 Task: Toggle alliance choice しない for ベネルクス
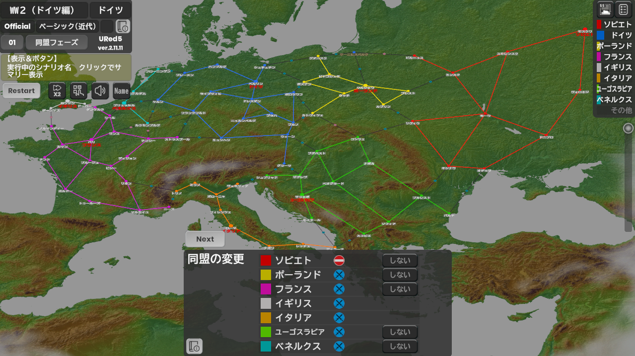coord(400,346)
